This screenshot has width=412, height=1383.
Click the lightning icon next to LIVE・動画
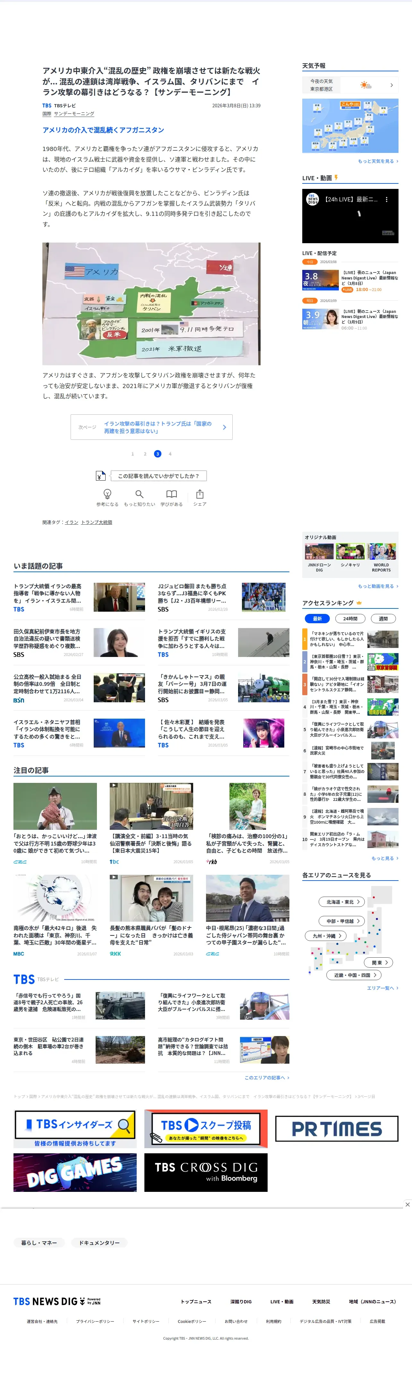(x=336, y=178)
